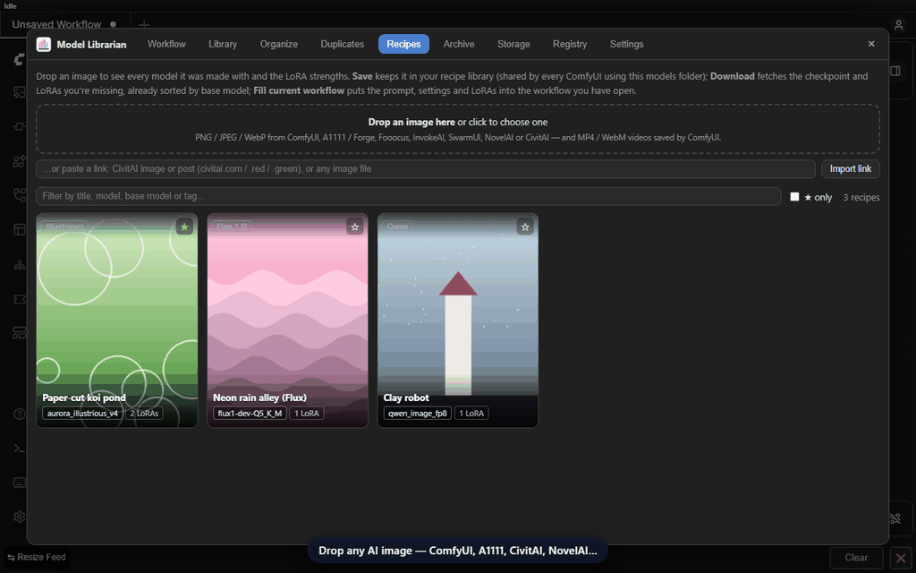Screen dimensions: 916x573
Task: Open the panel layout icon in sidebar
Action: pos(20,229)
